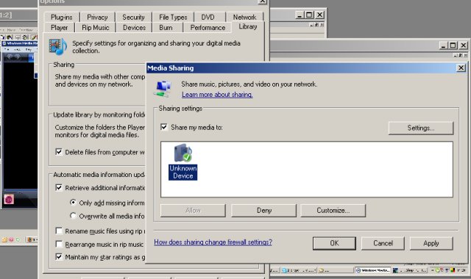Select the Unknown Device icon in device list
Image resolution: width=471 pixels, height=279 pixels.
pos(183,162)
